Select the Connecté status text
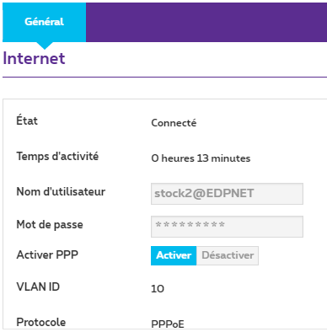 (174, 123)
